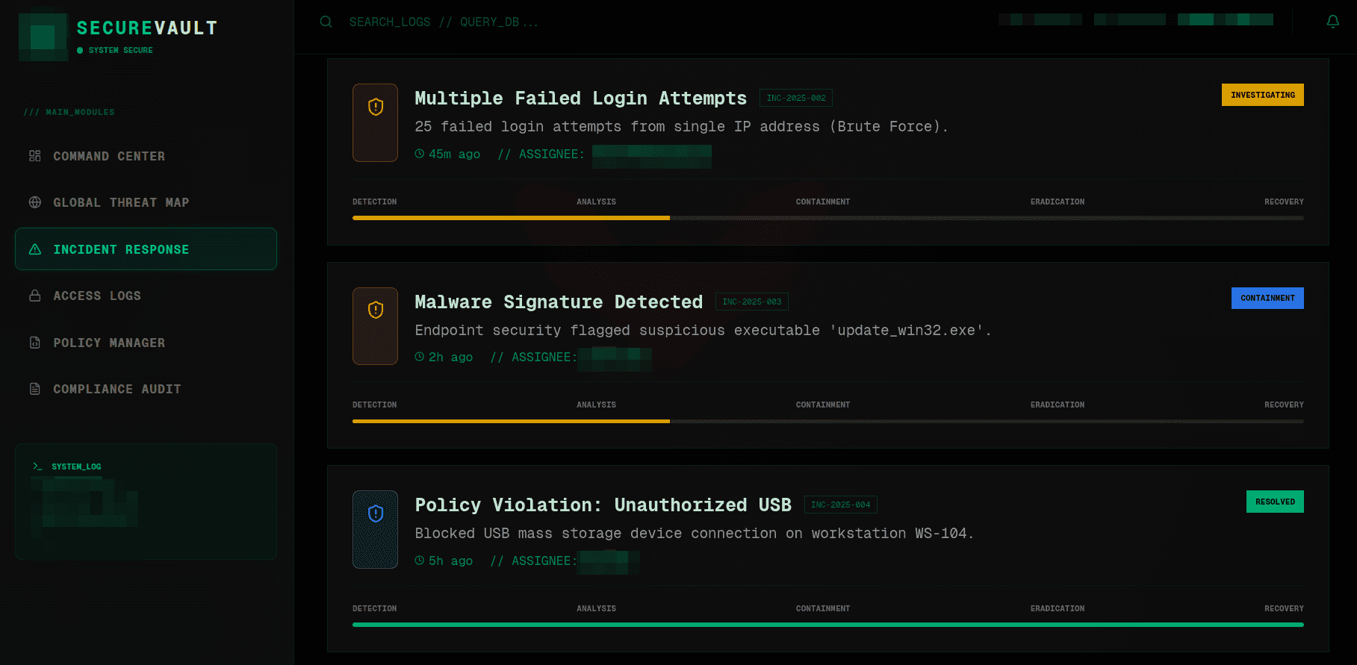Screen dimensions: 1357x665
Task: Open the Policy Manager
Action: click(109, 343)
